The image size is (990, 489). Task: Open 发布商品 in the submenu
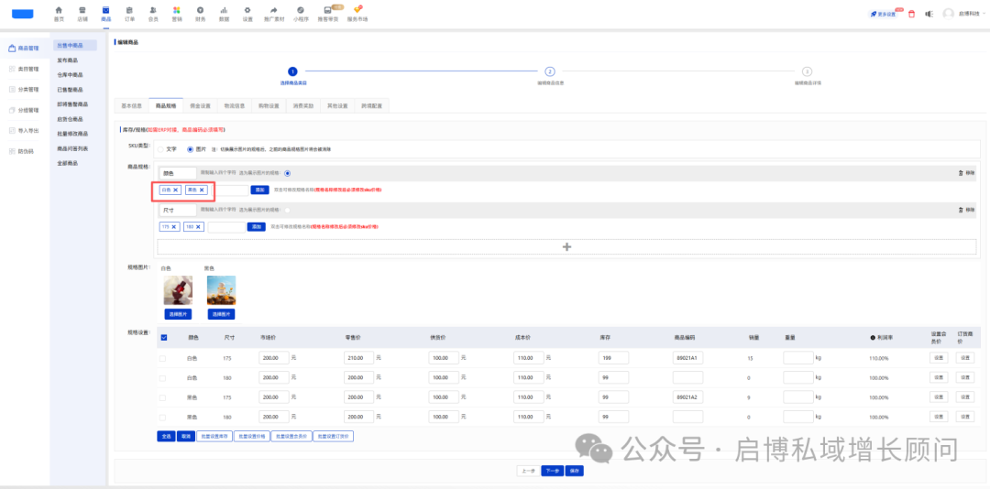point(68,60)
